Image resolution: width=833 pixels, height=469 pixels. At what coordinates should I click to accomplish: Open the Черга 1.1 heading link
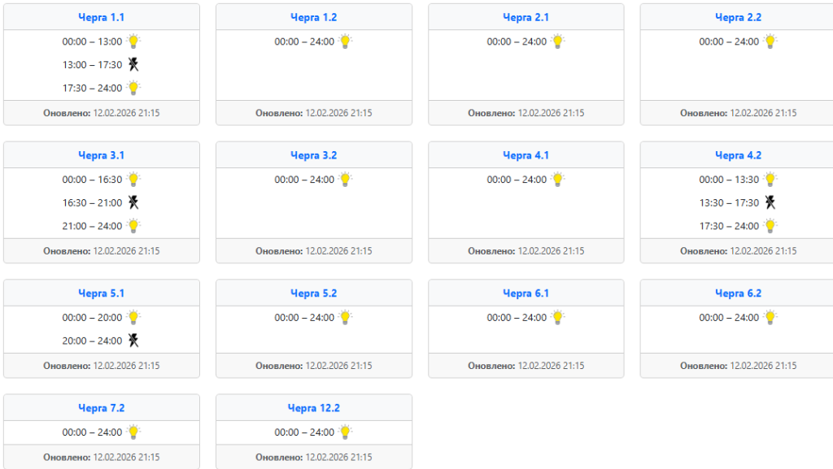[102, 18]
